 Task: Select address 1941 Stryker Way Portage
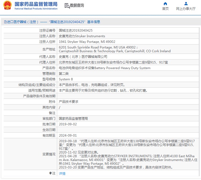87,42
